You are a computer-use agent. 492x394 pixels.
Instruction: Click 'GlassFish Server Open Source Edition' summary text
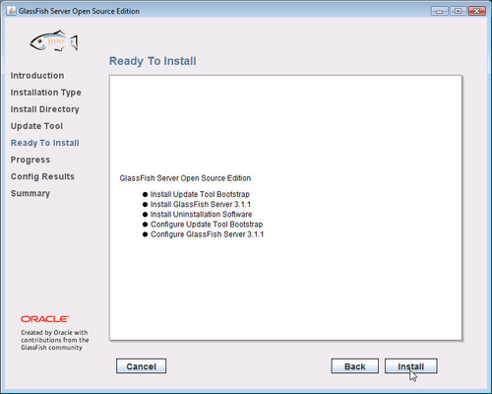point(185,178)
